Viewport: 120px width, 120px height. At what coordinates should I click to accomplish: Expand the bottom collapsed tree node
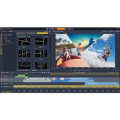[4, 44]
